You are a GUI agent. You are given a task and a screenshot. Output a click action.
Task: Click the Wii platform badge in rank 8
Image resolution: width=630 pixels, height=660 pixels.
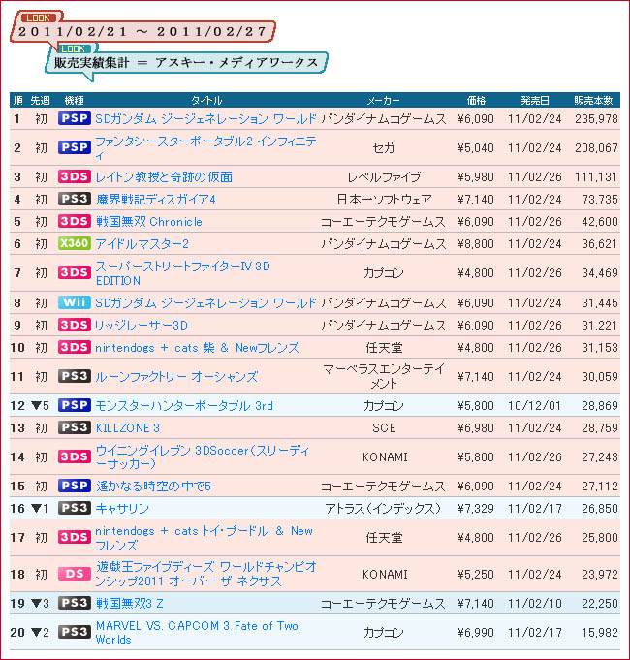tap(75, 302)
